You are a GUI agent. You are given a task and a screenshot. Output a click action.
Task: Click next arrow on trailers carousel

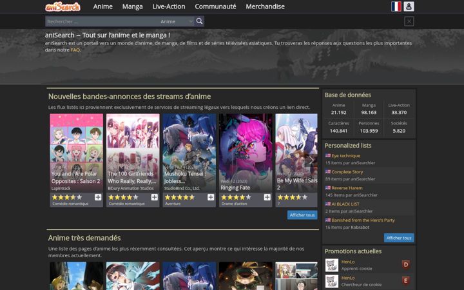pyautogui.click(x=311, y=160)
